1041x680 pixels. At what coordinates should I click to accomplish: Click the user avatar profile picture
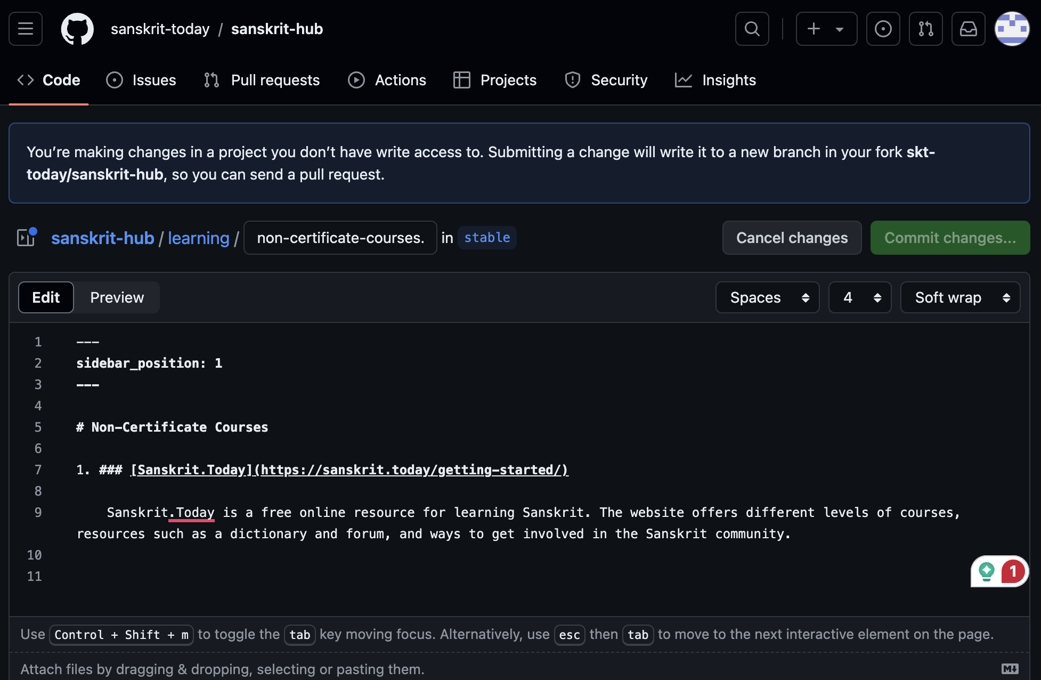[1012, 29]
